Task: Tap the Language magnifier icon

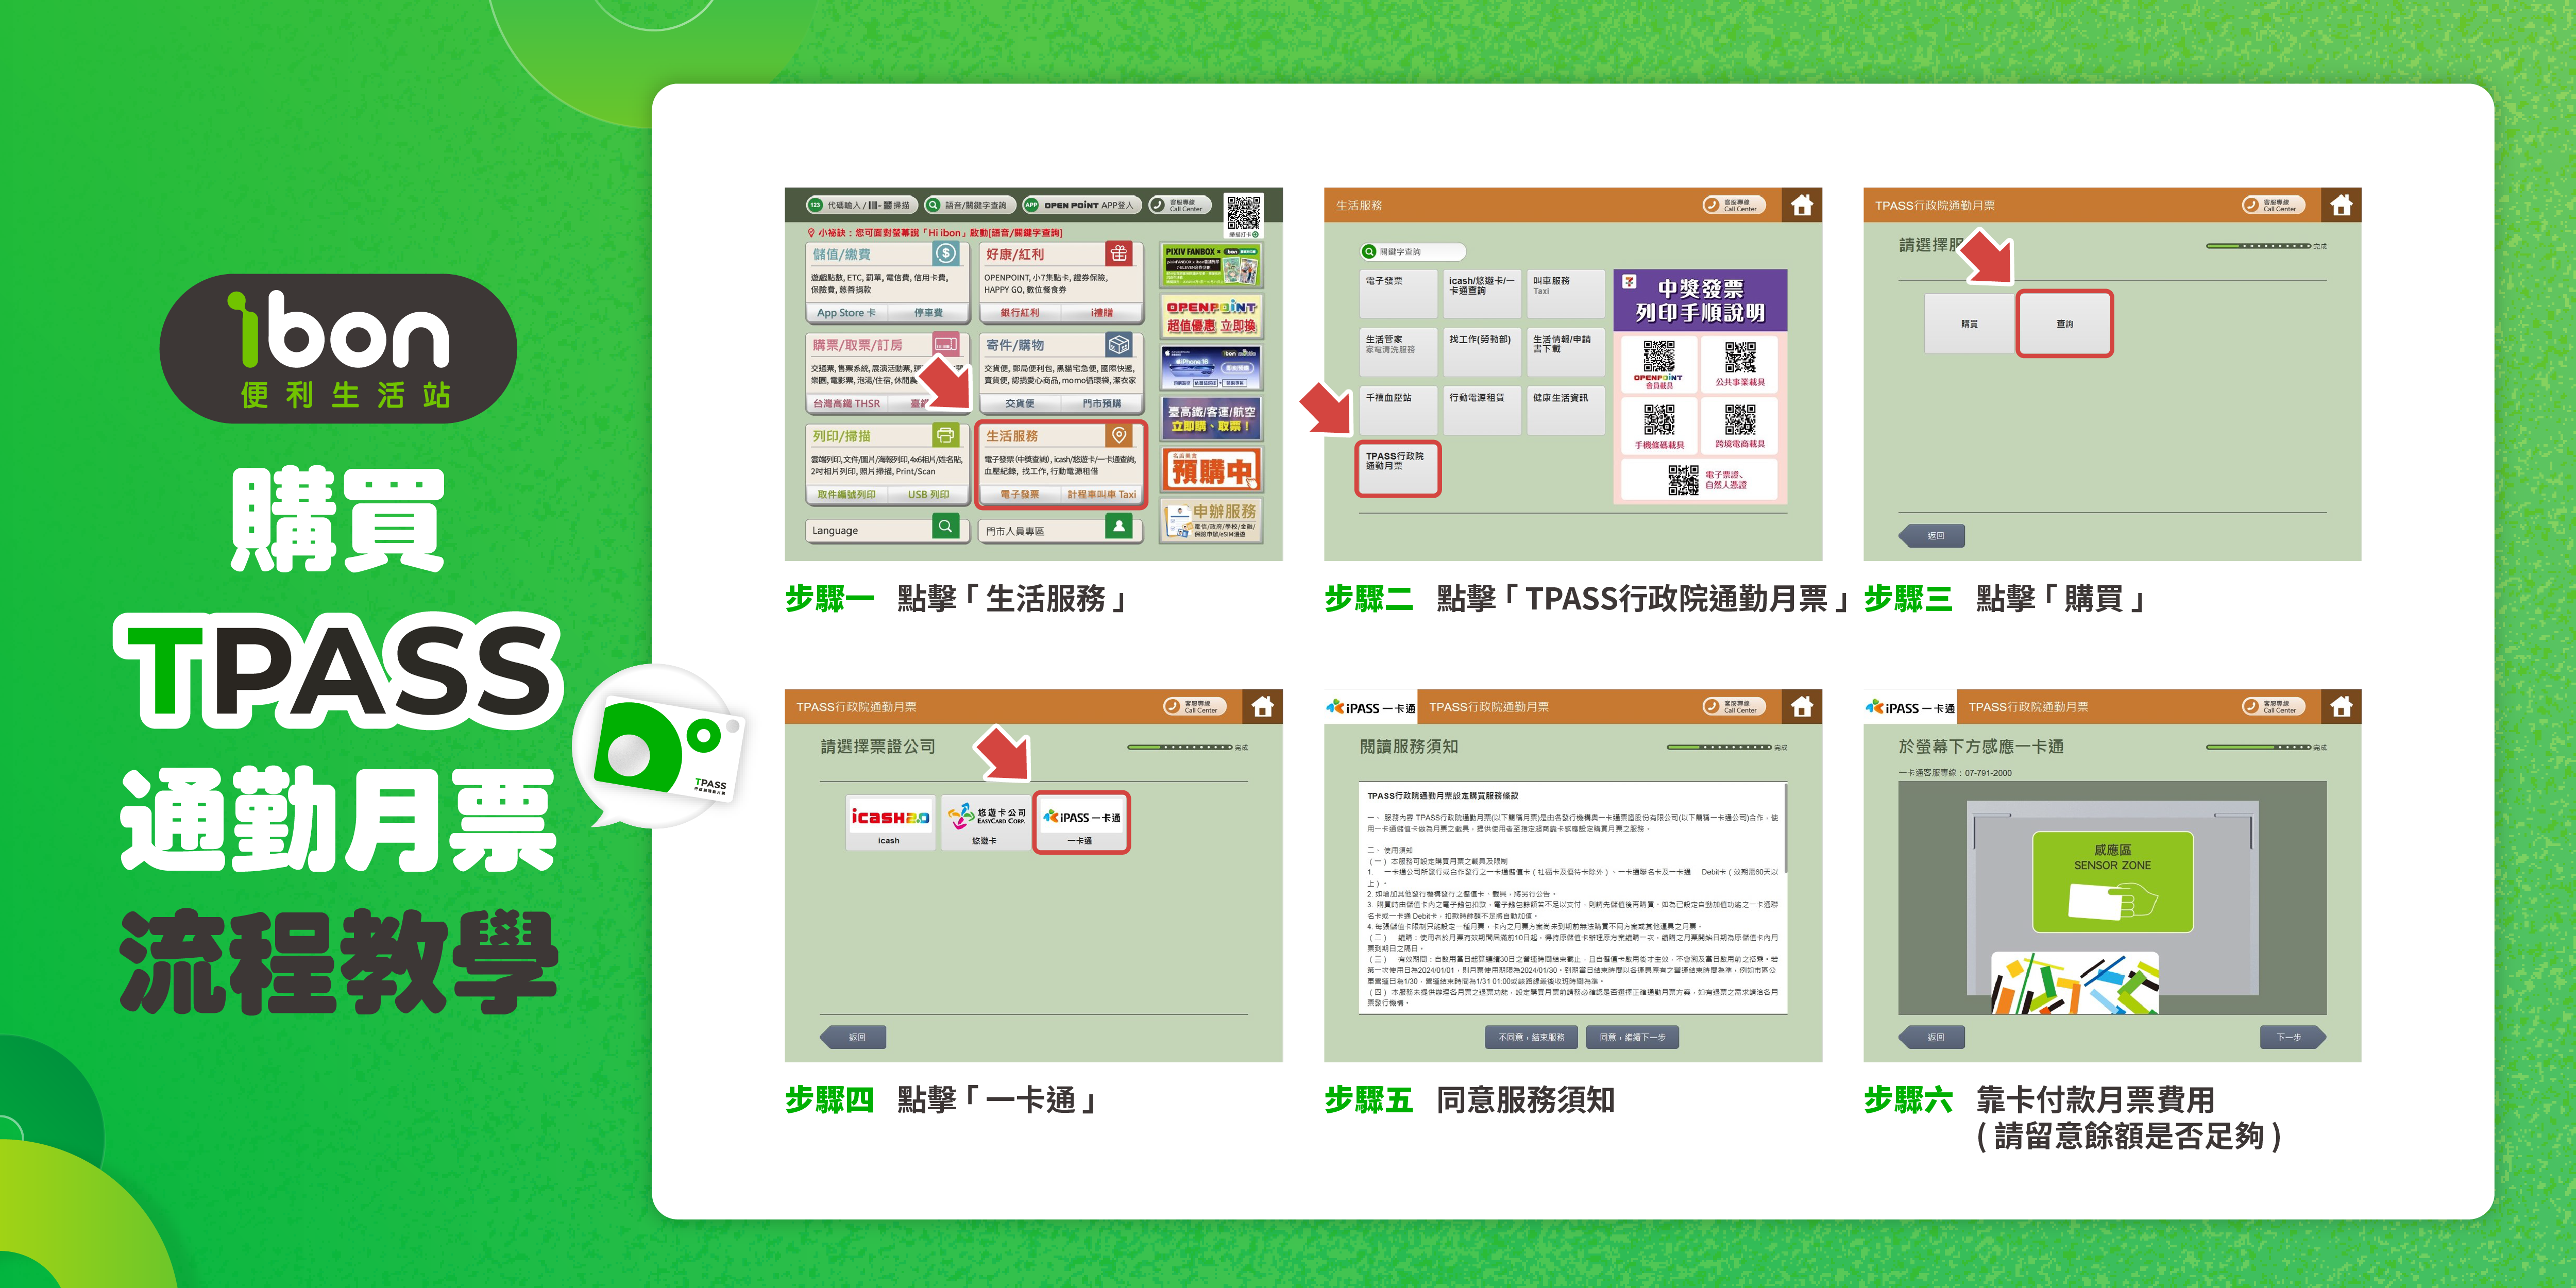Action: (945, 527)
